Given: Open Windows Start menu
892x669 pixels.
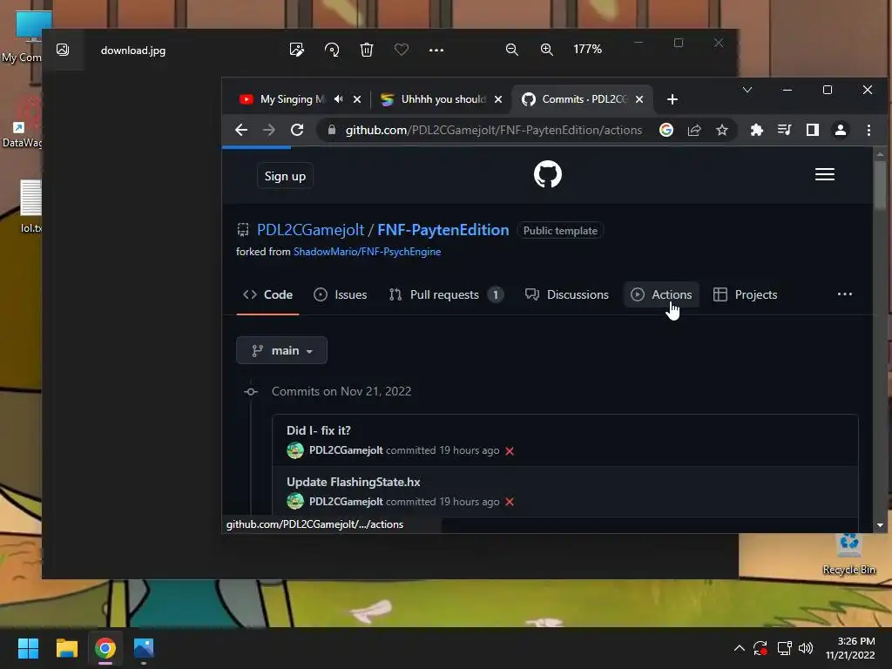Looking at the screenshot, I should point(28,648).
